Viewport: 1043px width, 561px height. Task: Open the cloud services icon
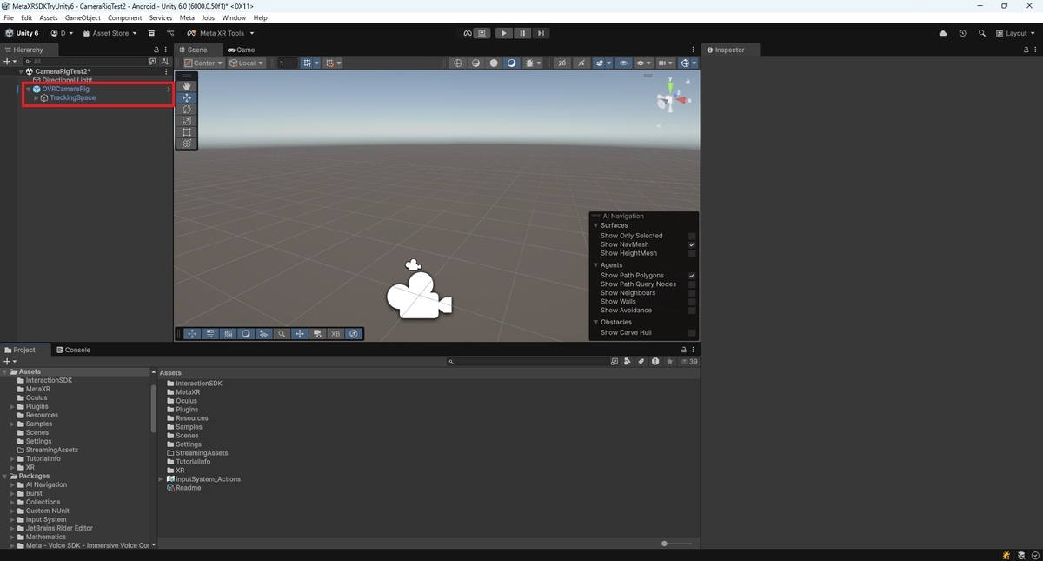click(943, 33)
